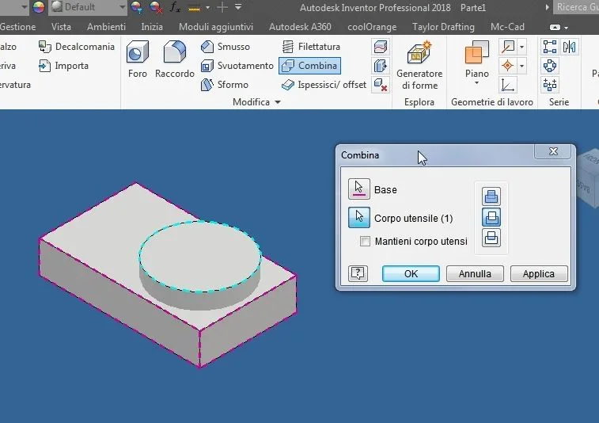Open the Ambienti ribbon tab
This screenshot has height=423, width=599.
[x=106, y=27]
